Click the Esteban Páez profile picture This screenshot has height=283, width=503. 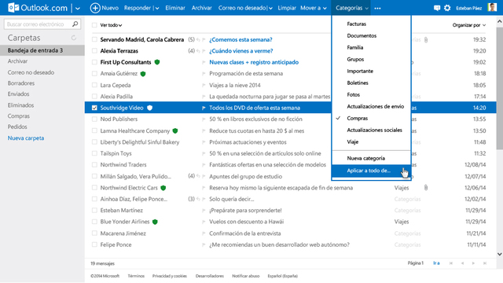coord(491,7)
